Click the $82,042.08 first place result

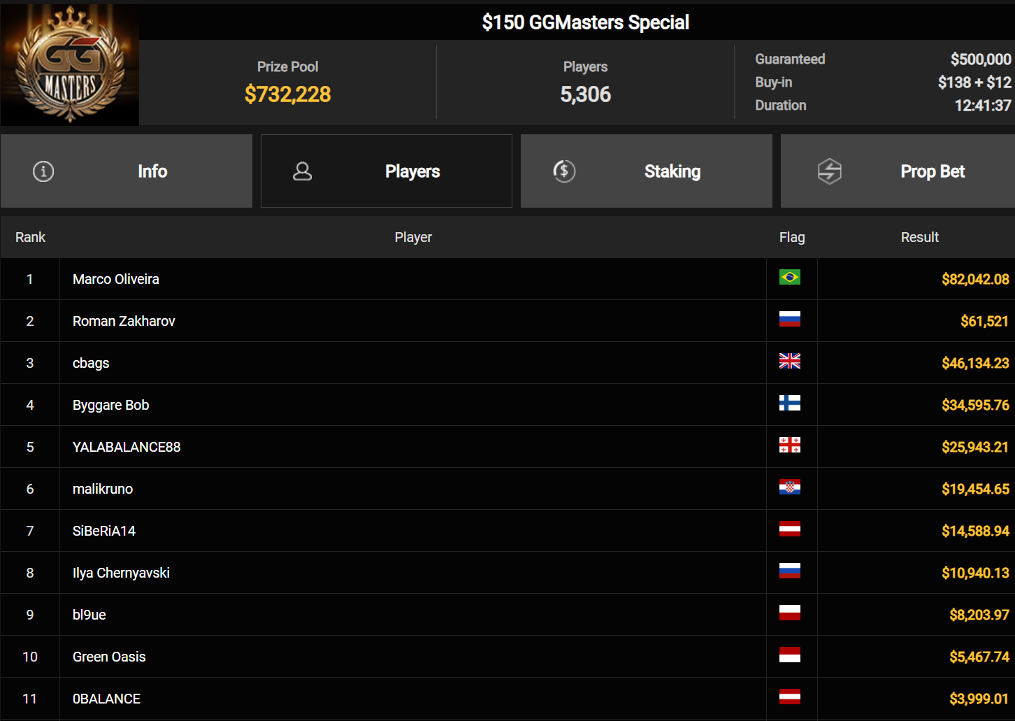(975, 279)
